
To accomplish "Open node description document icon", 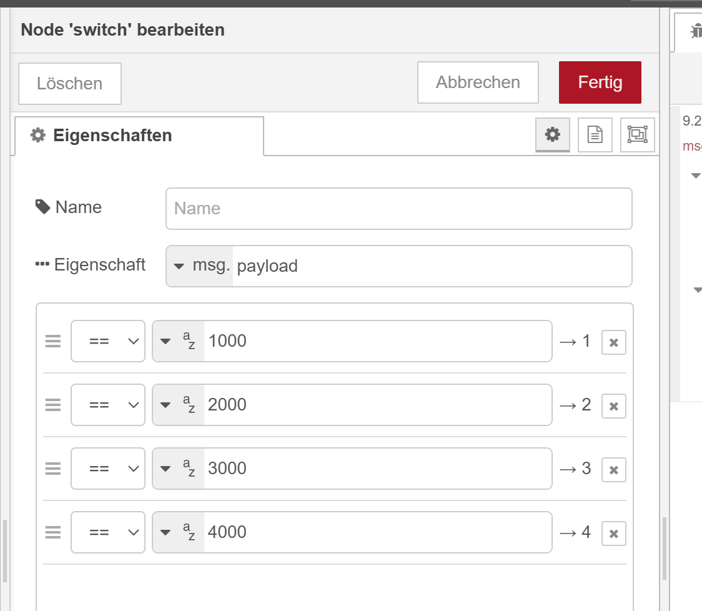I will pos(595,134).
